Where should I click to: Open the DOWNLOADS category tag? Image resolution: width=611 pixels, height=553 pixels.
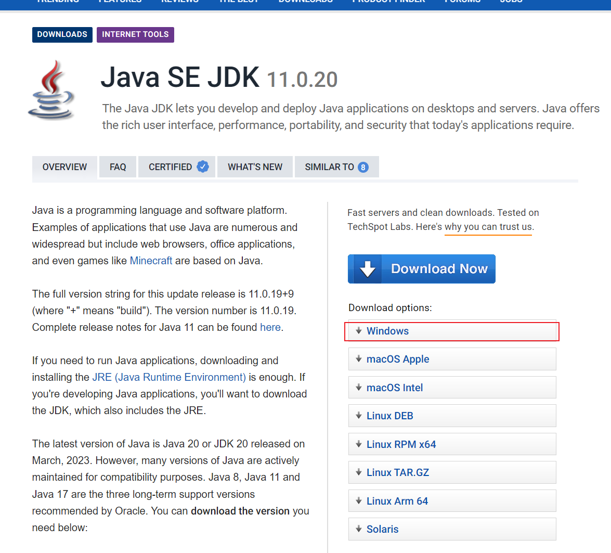point(62,35)
